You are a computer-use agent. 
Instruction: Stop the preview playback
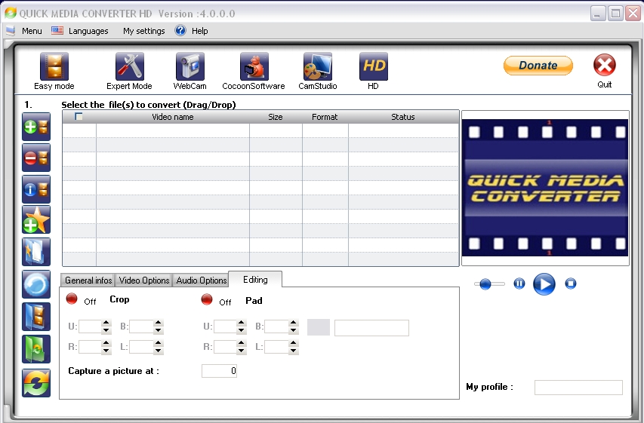571,284
